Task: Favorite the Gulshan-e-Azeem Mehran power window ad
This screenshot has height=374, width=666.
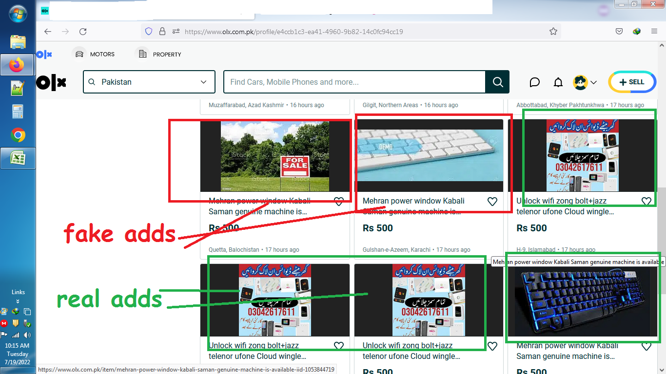Action: [x=492, y=202]
